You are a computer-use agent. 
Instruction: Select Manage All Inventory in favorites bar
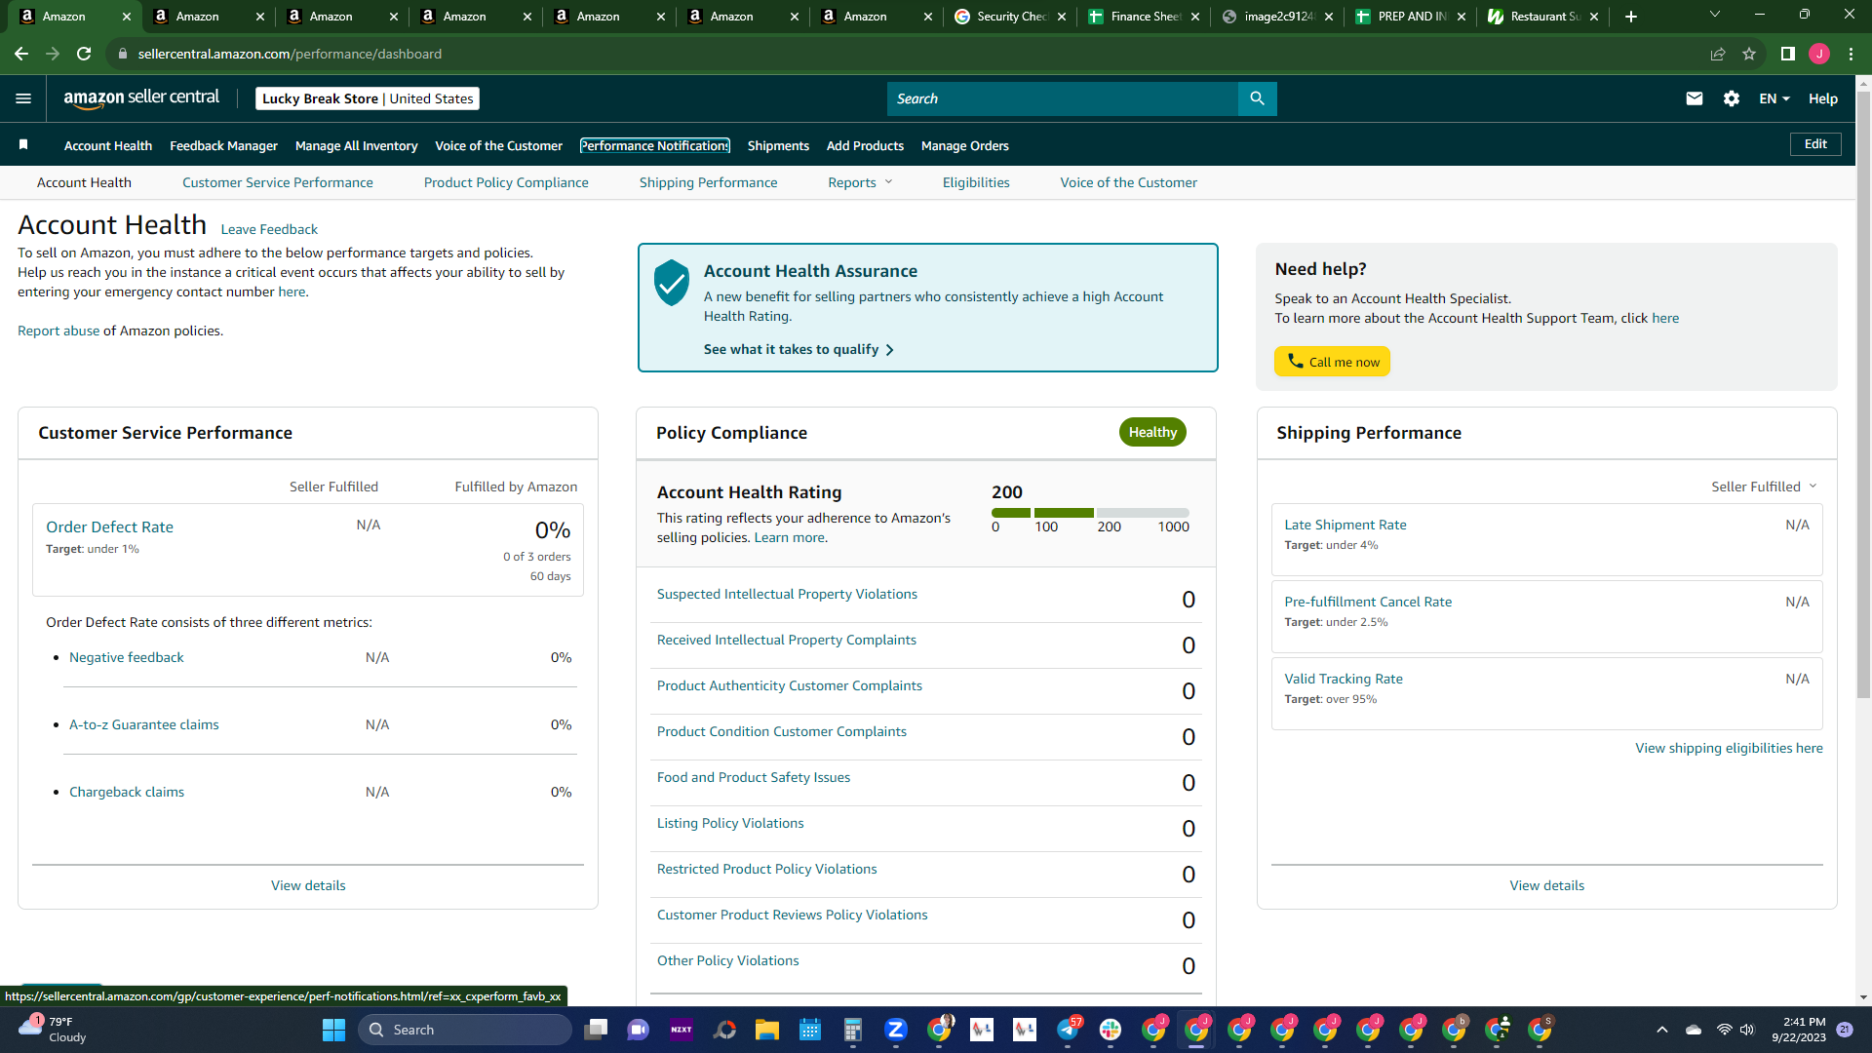(356, 145)
